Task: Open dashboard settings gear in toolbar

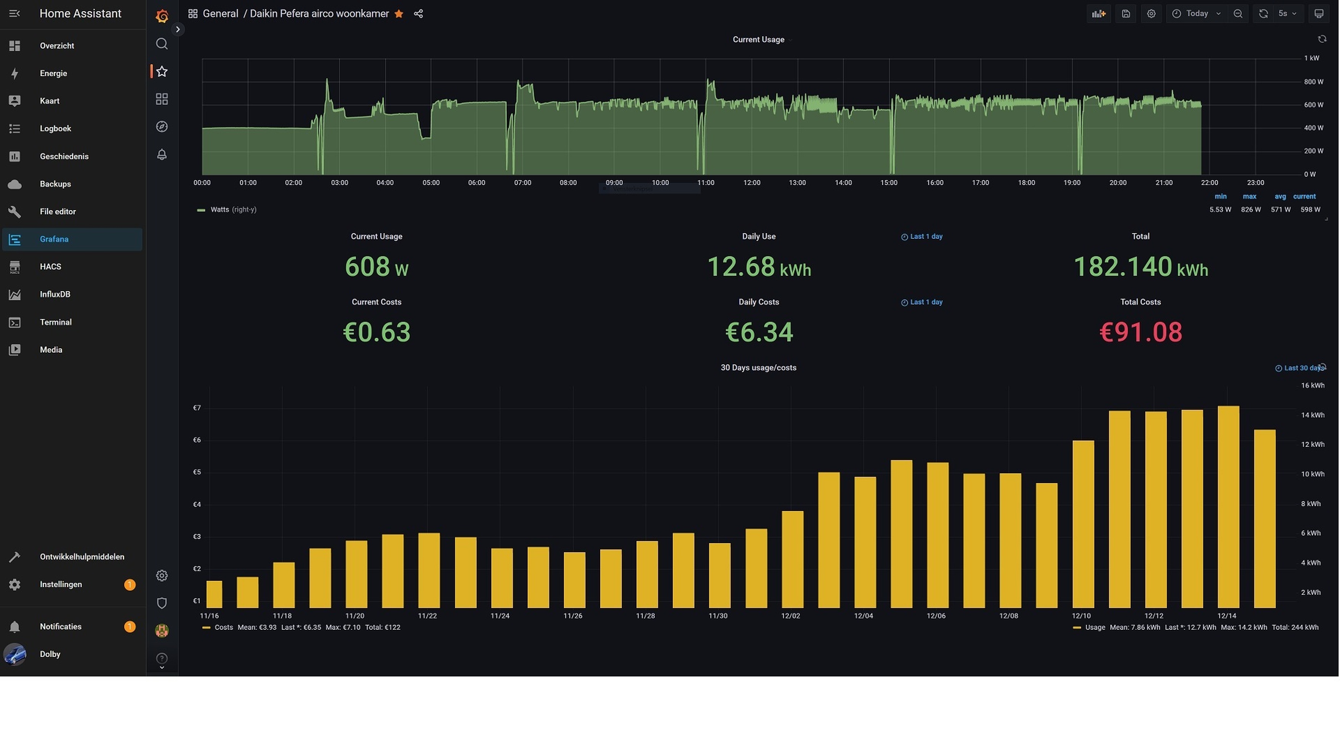Action: point(1151,13)
